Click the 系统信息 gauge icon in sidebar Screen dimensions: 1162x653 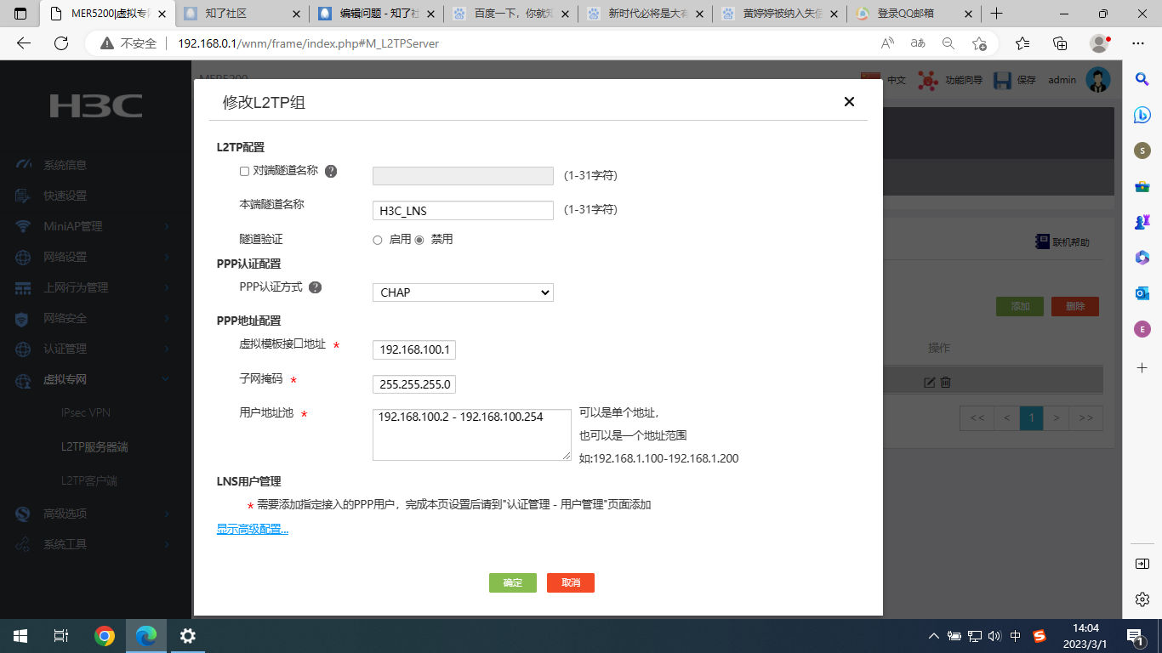[24, 165]
